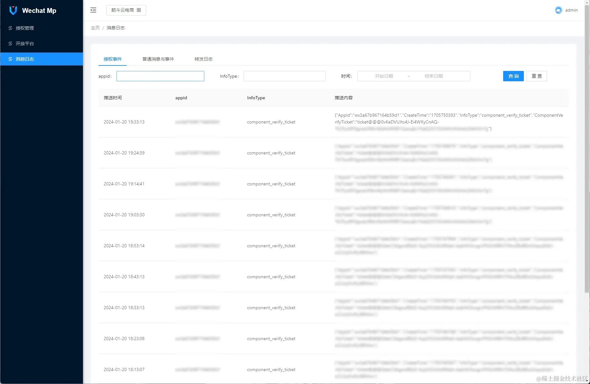Open the admin user menu
Viewport: 590px width, 384px height.
click(x=566, y=10)
